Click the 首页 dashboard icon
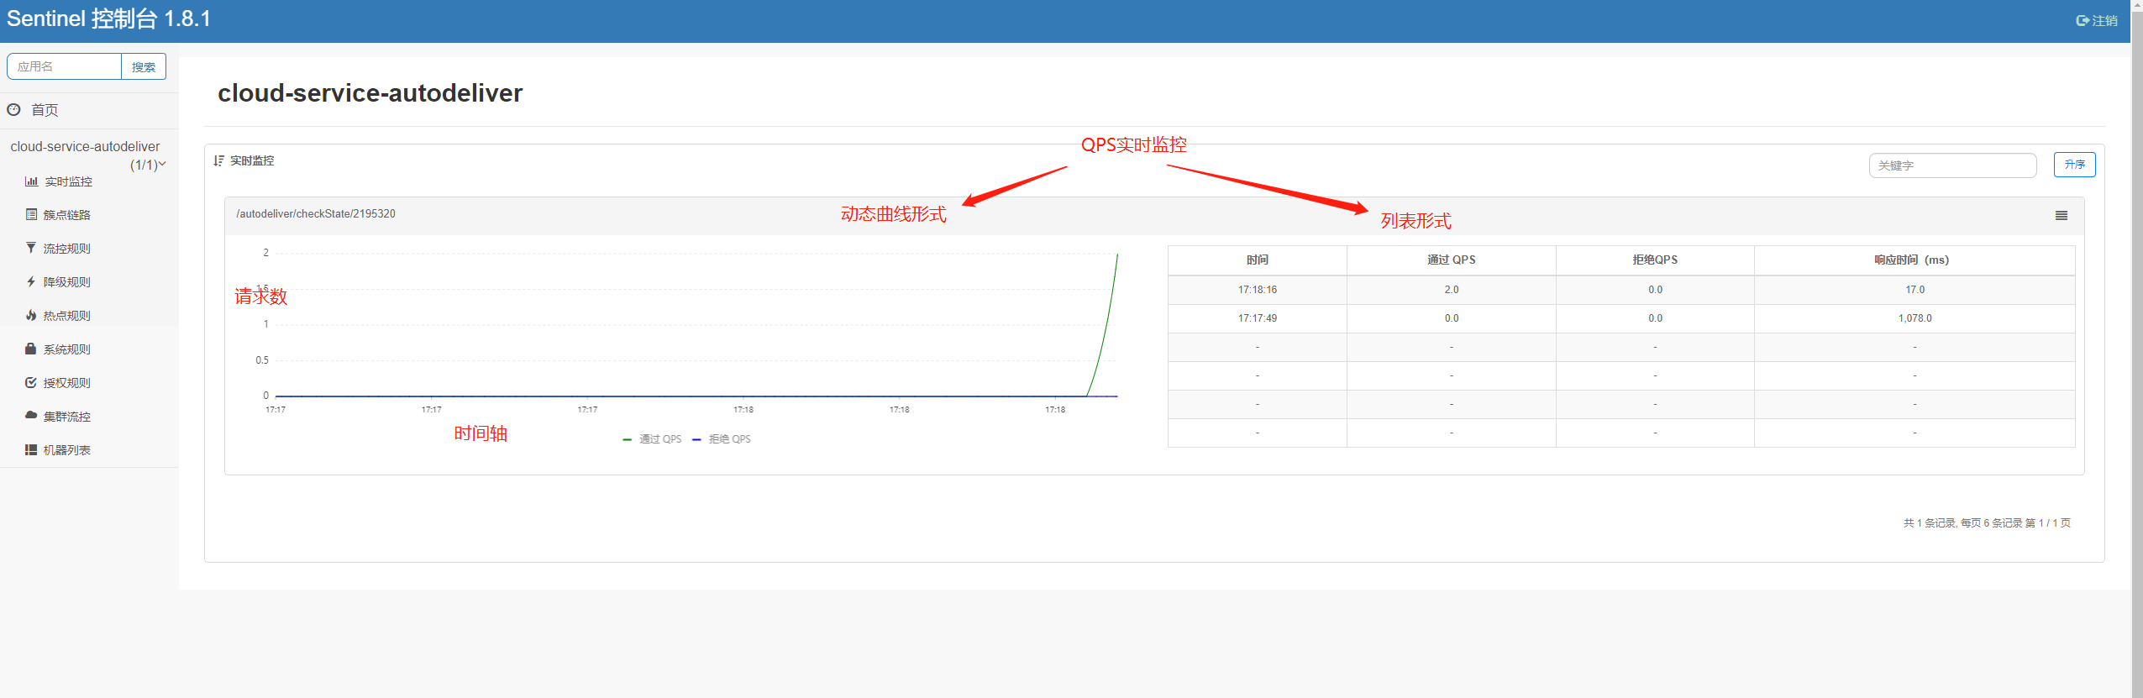This screenshot has width=2143, height=698. 13,109
